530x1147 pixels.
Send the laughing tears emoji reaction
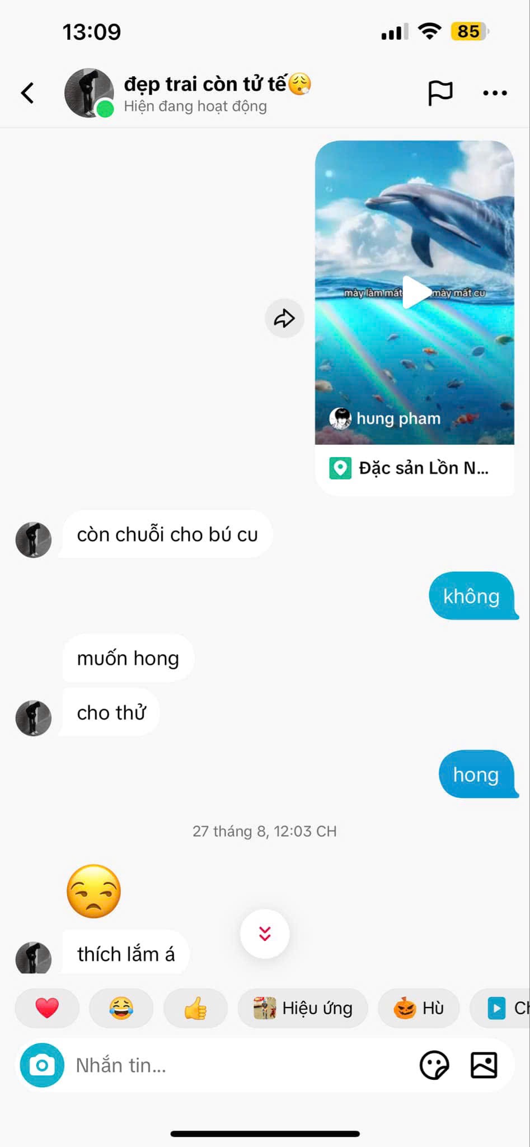click(x=121, y=1008)
